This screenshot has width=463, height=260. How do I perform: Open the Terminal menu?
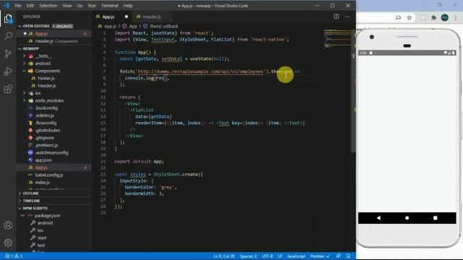click(x=109, y=6)
